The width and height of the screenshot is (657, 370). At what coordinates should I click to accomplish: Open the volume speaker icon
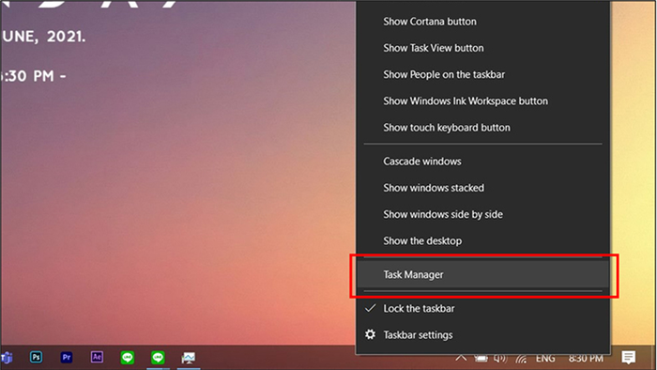(x=500, y=359)
